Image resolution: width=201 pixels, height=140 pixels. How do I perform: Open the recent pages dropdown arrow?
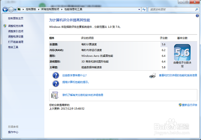pyautogui.click(x=15, y=10)
